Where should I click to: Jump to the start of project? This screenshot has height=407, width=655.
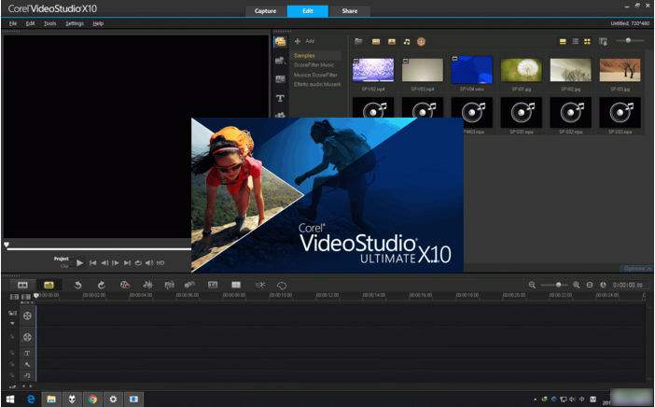92,263
